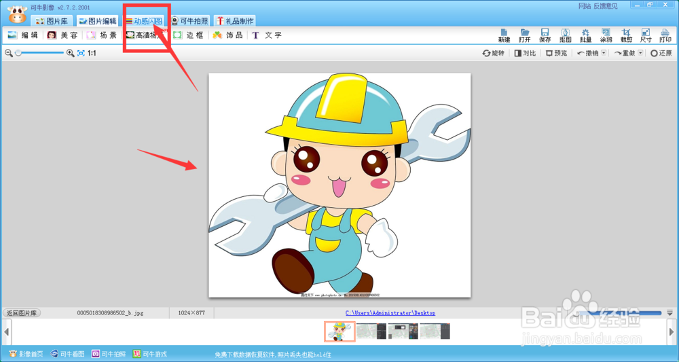Choose the 裁剪 crop tool
The width and height of the screenshot is (679, 362).
pyautogui.click(x=626, y=35)
